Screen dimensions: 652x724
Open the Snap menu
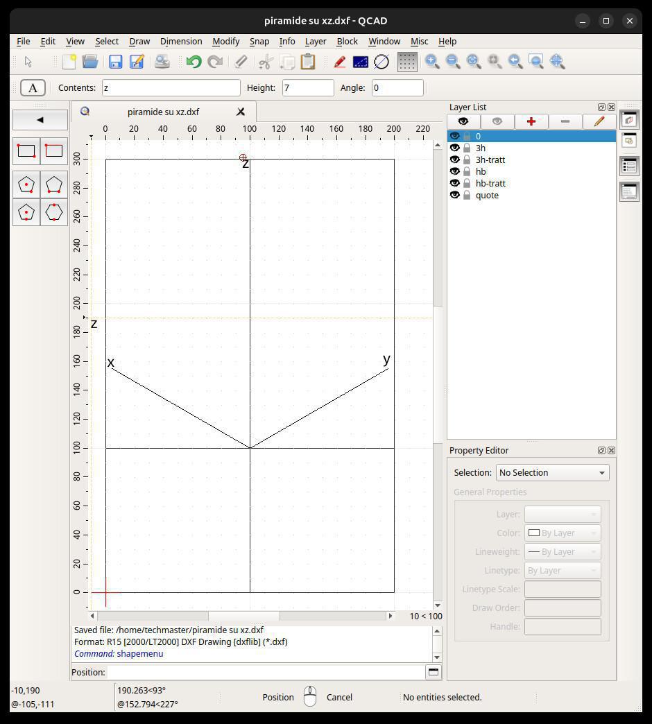(x=259, y=42)
